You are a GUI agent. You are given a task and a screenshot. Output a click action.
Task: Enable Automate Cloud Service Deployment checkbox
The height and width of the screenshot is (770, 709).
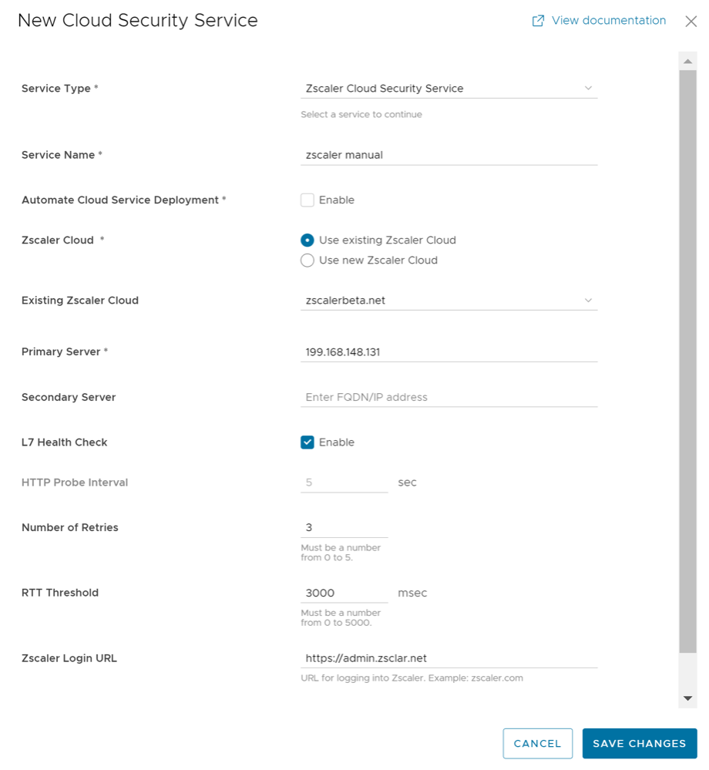(x=307, y=200)
